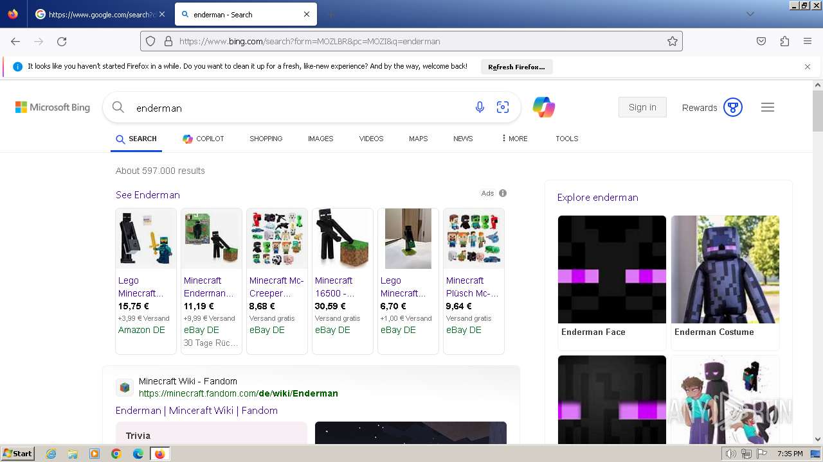Click the Rewards text link
This screenshot has height=462, width=823.
pos(700,108)
